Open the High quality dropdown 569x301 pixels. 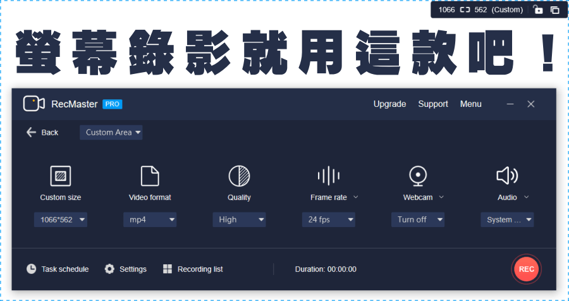pos(239,219)
